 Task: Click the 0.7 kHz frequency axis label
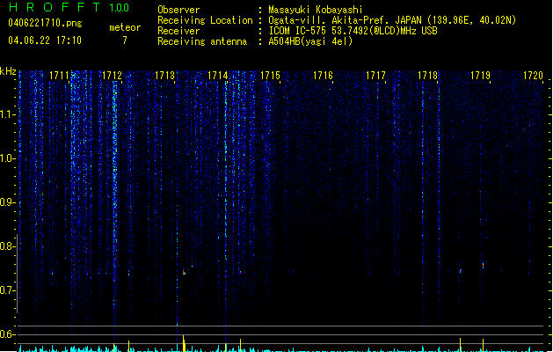[x=7, y=290]
